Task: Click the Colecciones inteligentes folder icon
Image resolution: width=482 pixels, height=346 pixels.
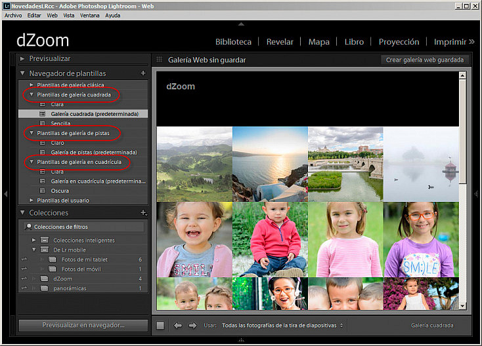Action: [x=45, y=240]
